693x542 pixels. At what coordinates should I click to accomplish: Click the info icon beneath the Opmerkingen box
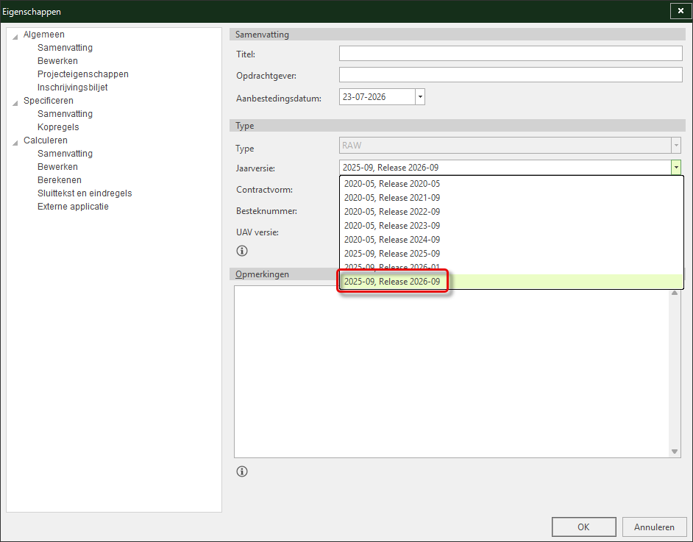pos(242,471)
